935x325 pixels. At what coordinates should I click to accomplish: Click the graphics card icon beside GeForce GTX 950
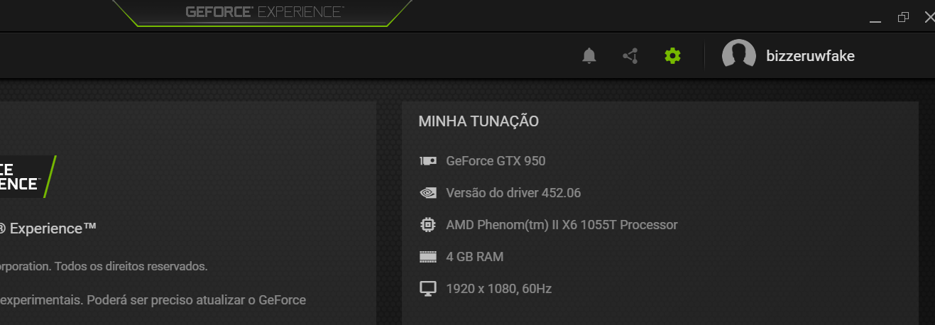click(428, 161)
